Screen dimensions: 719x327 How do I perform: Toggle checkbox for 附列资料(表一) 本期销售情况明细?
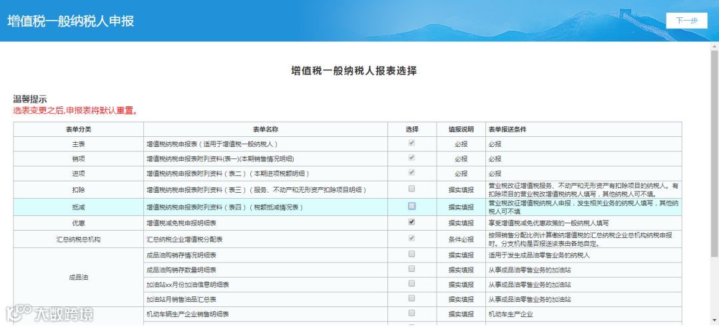[x=411, y=158]
